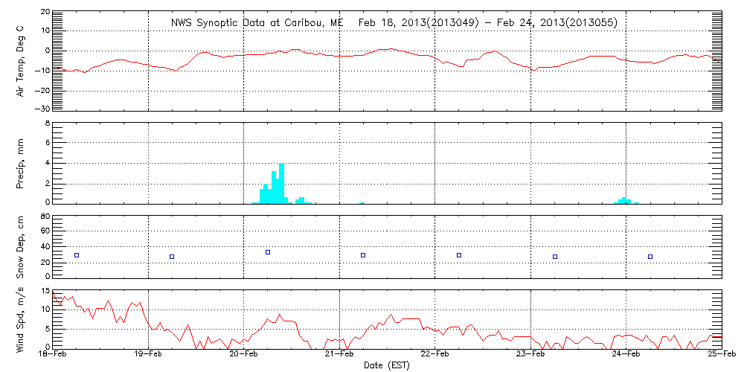
Task: Select the 22-Feb tick label on the date axis
Action: [434, 356]
